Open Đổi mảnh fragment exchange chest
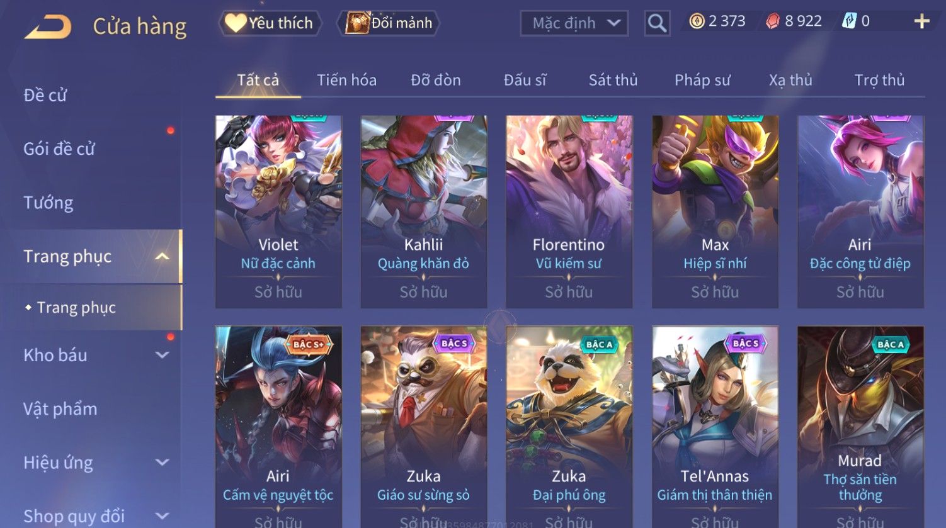The image size is (946, 528). (388, 23)
